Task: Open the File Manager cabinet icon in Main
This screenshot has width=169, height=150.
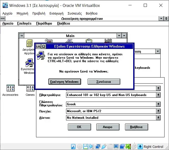Action: pos(29,43)
